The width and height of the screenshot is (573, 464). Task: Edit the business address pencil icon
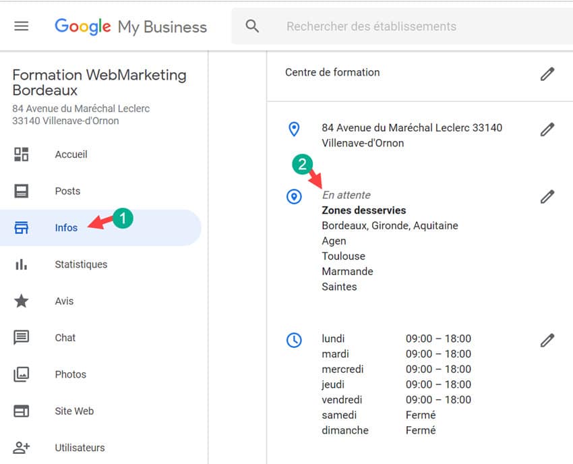[x=547, y=129]
